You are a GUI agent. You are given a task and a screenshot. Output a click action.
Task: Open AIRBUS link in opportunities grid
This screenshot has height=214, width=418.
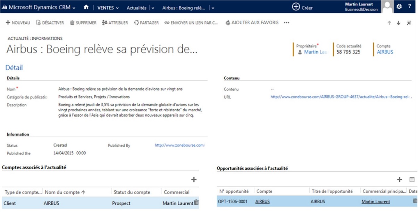[262, 202]
